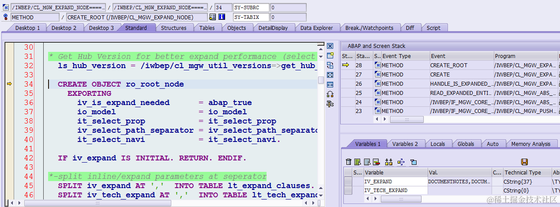The width and height of the screenshot is (560, 207).
Task: Click the orange save icon in the variables toolbar
Action: (525, 162)
